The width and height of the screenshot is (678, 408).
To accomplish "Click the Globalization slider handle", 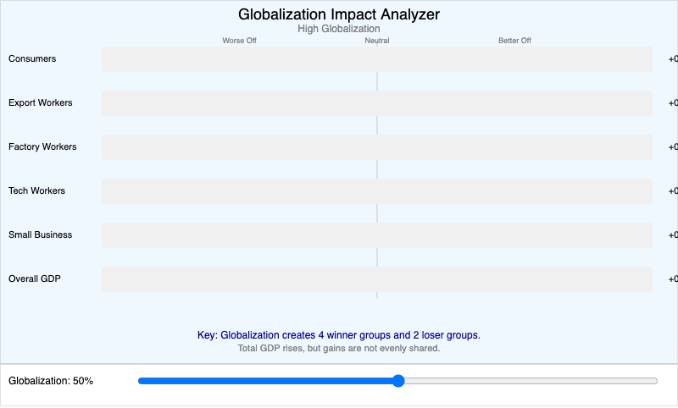I will [x=398, y=381].
